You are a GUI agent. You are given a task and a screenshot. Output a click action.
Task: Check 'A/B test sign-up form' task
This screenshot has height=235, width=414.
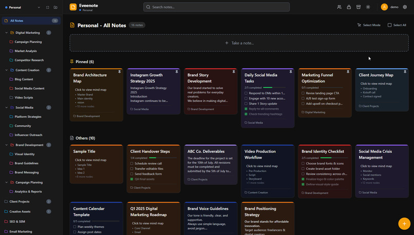(303, 99)
